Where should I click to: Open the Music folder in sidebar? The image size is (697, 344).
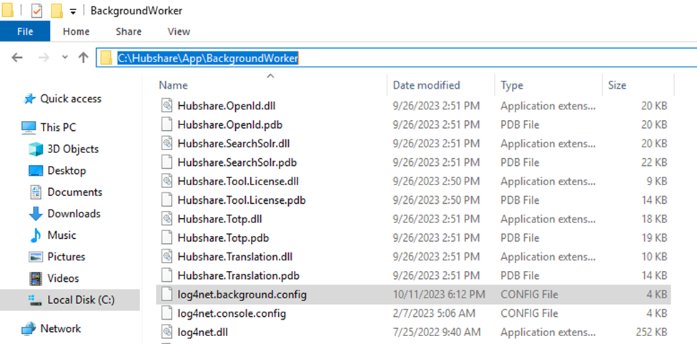pyautogui.click(x=61, y=235)
